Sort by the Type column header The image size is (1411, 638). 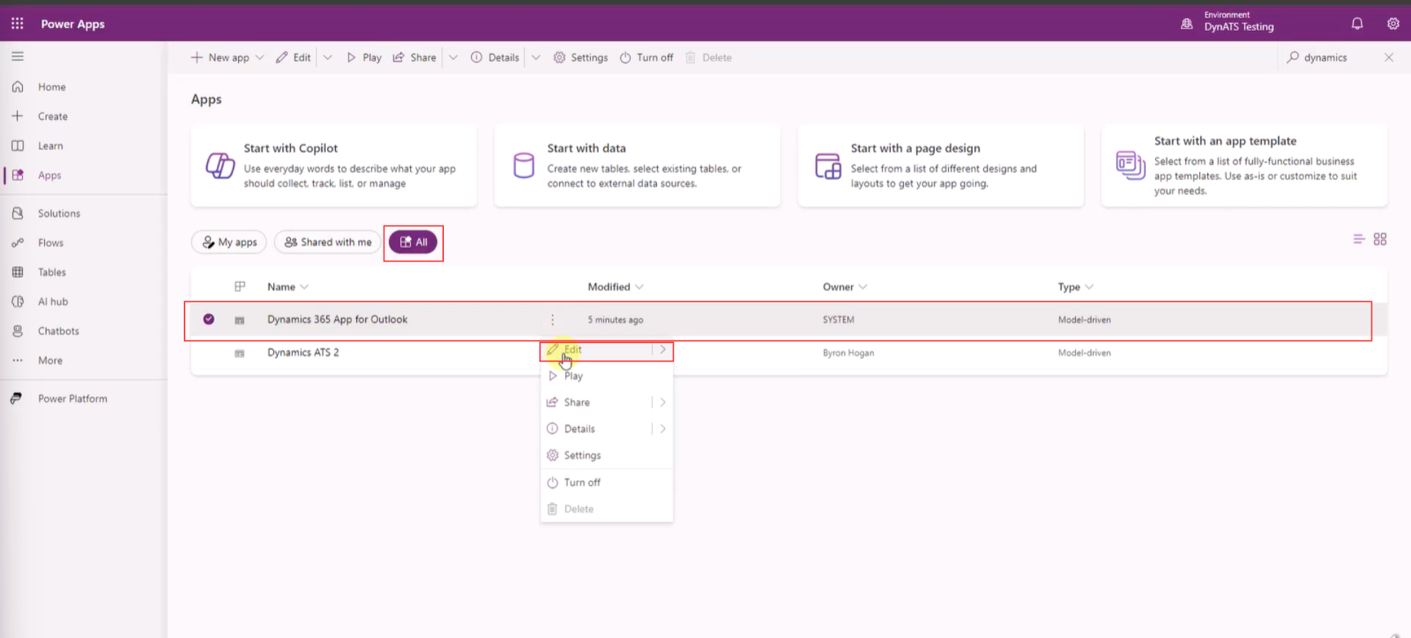(x=1075, y=287)
